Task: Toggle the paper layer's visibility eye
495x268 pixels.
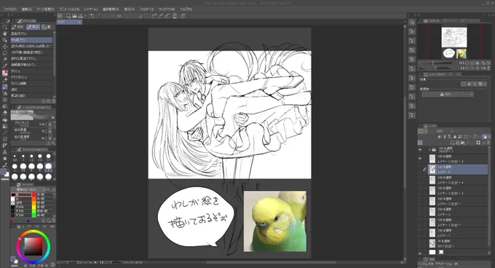Action: [x=420, y=253]
